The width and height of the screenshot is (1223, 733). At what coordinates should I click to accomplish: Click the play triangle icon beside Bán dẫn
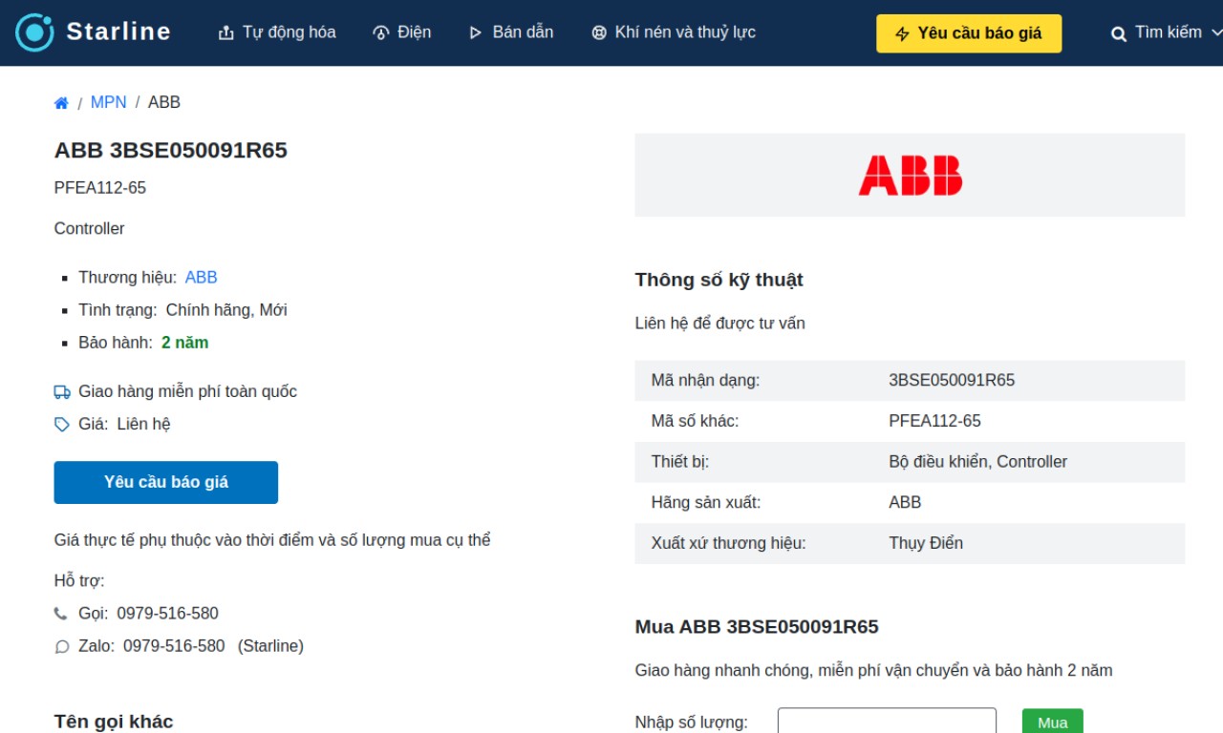tap(476, 33)
